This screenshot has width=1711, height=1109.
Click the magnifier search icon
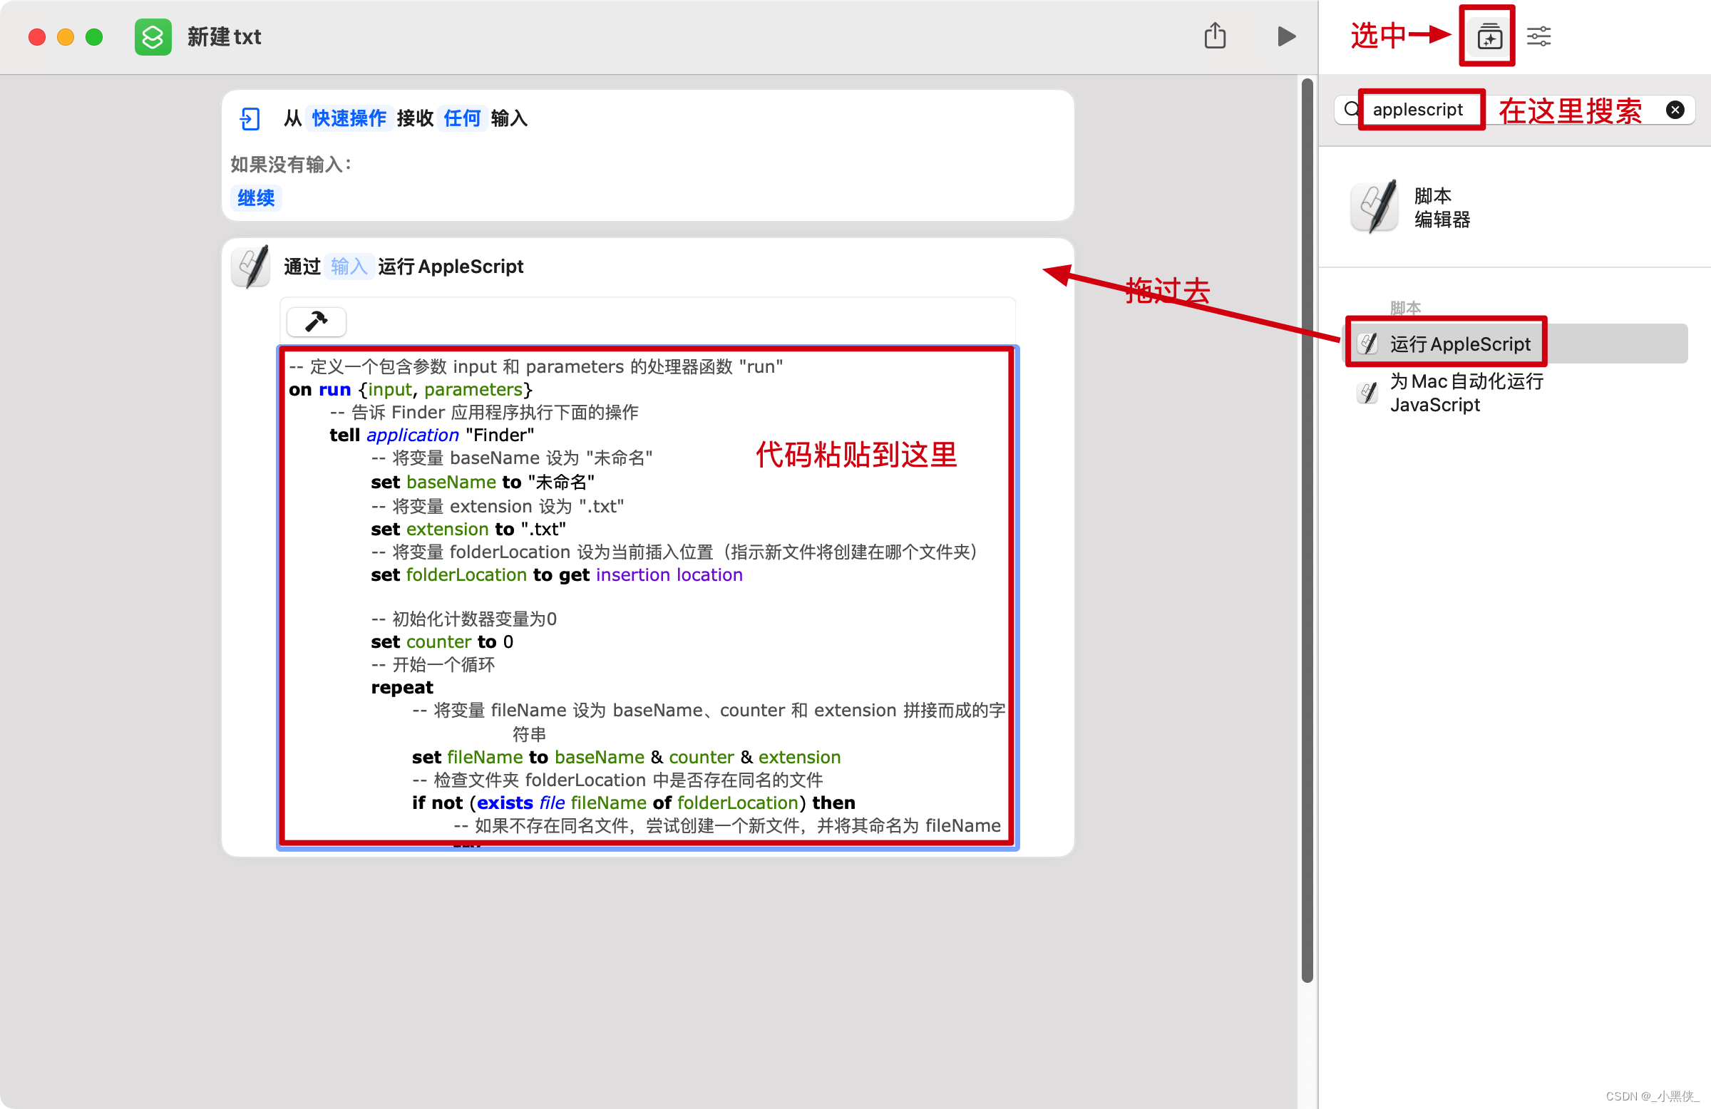pyautogui.click(x=1352, y=109)
